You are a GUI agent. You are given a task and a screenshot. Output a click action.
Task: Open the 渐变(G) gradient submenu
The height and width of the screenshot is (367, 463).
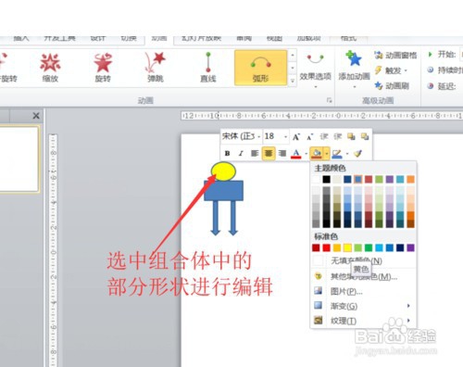[x=363, y=306]
